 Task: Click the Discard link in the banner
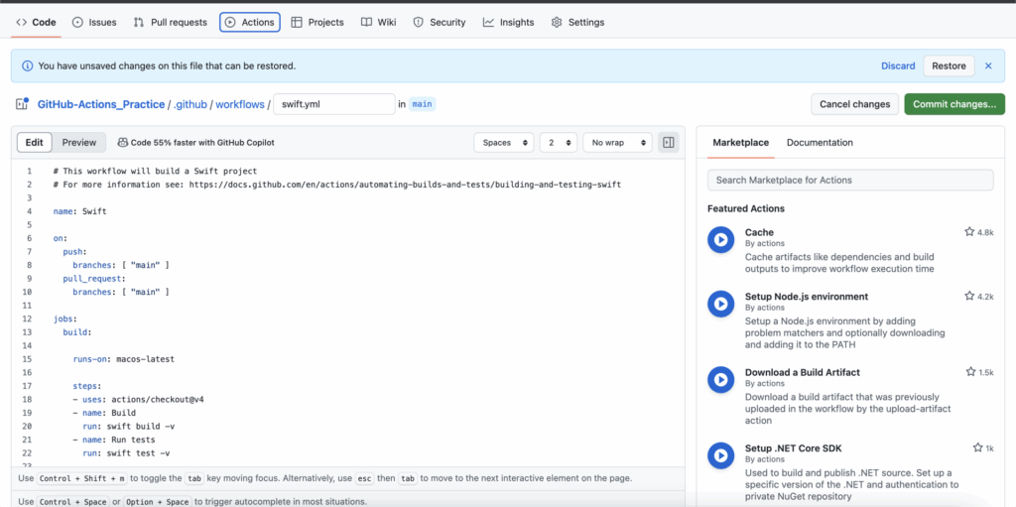tap(898, 66)
